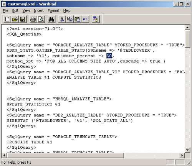Insert Date/Time using the toolbar icon
The width and height of the screenshot is (192, 166).
point(96,19)
